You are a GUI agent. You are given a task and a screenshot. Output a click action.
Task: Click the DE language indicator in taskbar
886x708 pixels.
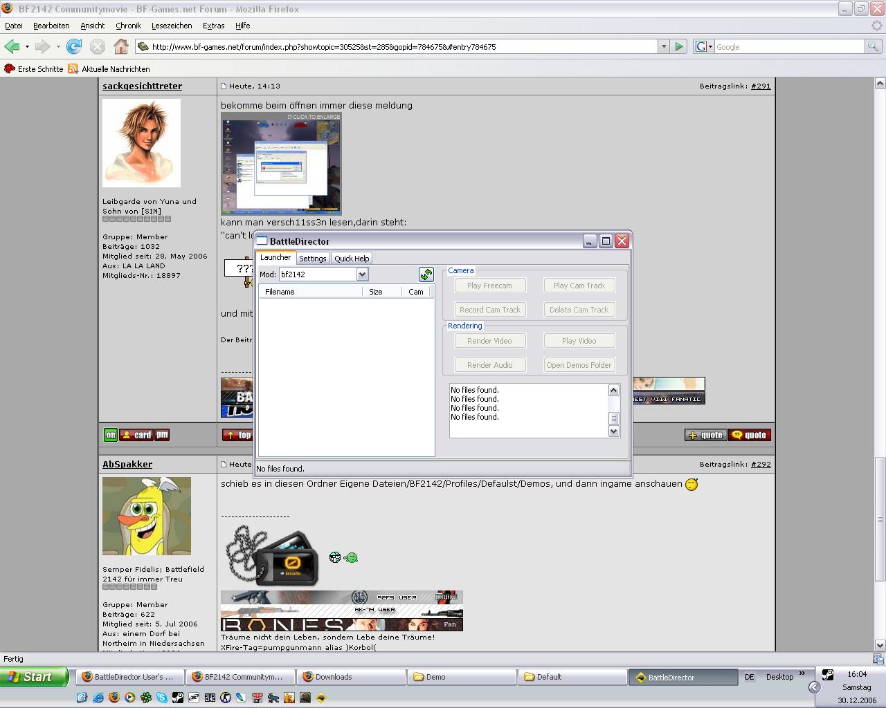click(x=749, y=678)
